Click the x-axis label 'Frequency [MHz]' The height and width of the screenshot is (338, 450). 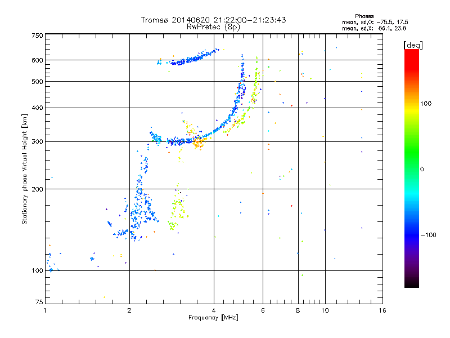pos(213,318)
